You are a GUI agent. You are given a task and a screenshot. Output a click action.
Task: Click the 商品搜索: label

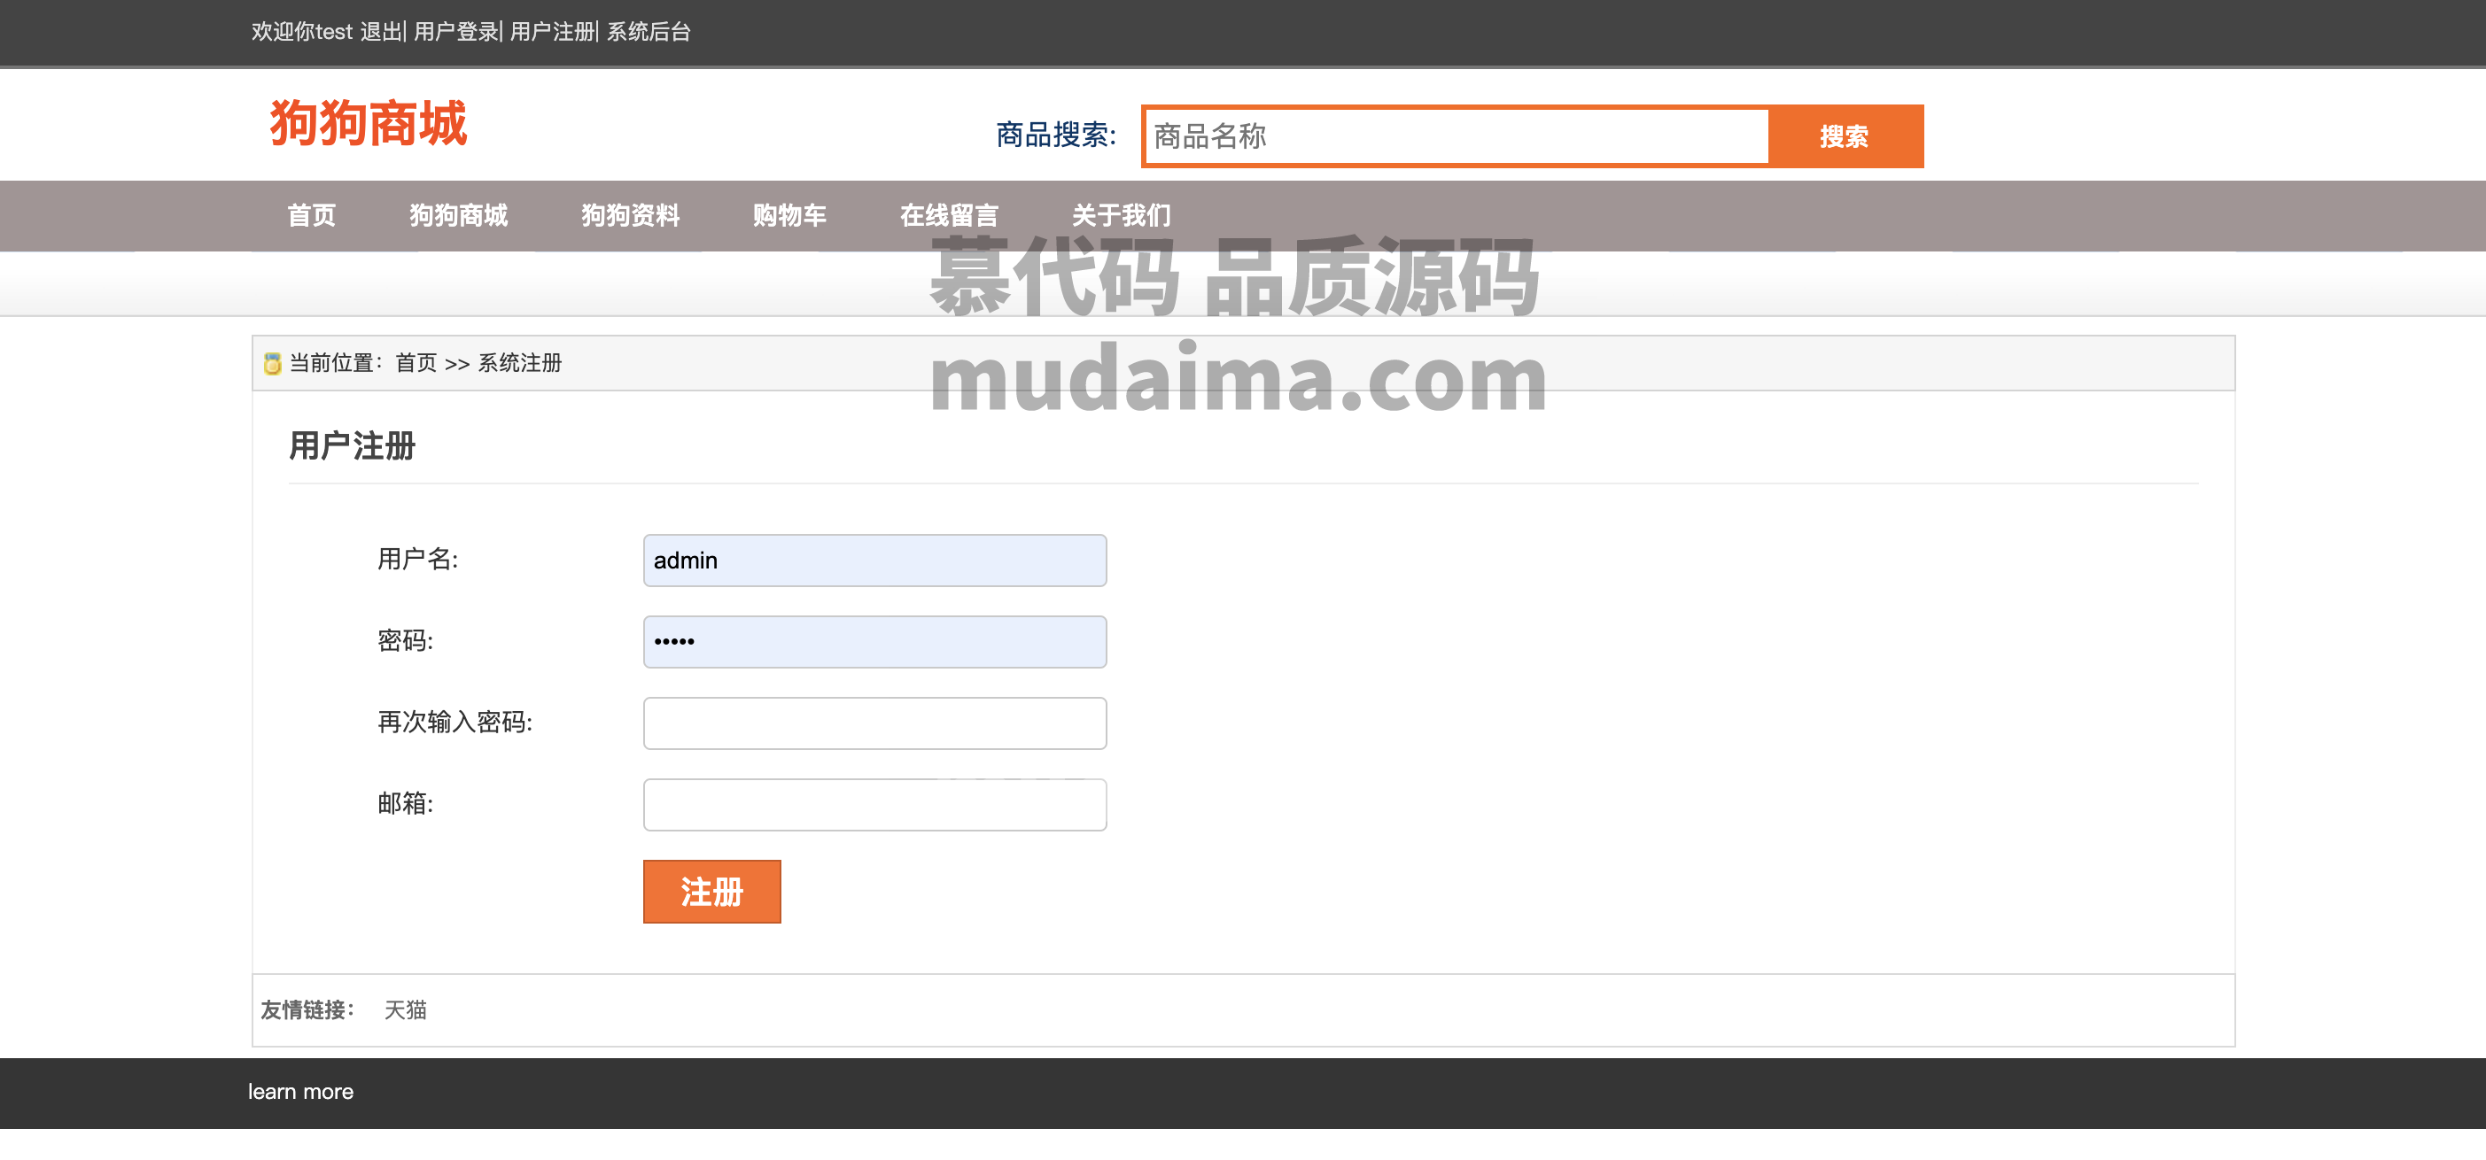pyautogui.click(x=1056, y=135)
